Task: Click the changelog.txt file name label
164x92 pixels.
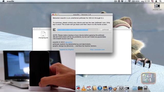Action: pos(43,38)
